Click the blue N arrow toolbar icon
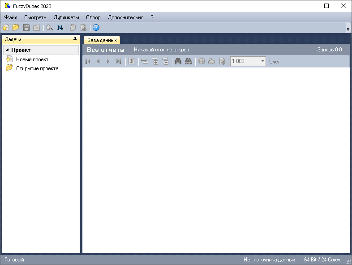Viewport: 352px width, 265px height. [x=60, y=28]
